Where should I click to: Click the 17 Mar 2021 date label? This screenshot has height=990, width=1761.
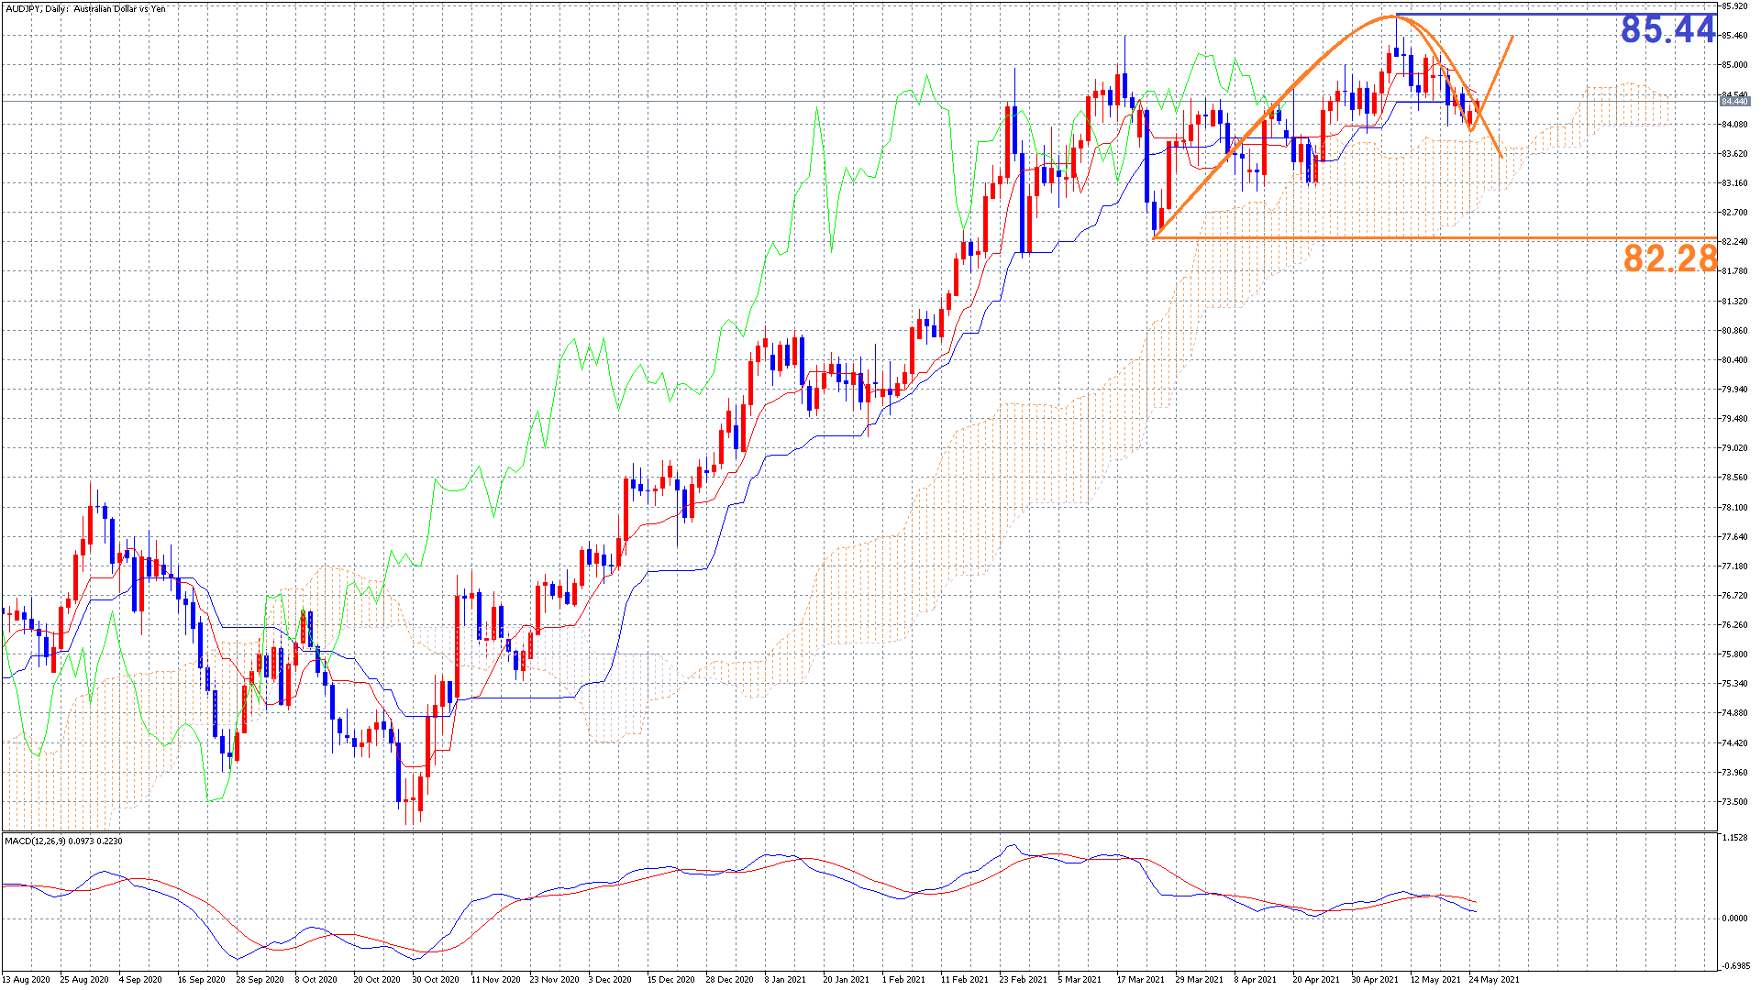tap(1140, 979)
